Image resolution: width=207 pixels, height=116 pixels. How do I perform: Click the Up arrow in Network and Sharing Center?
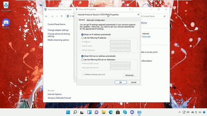coord(62,16)
